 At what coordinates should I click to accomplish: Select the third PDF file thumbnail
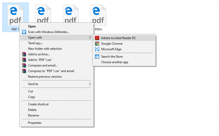click(x=70, y=14)
